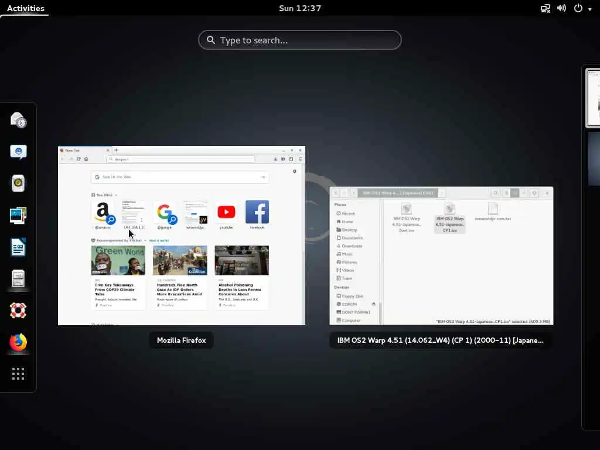Focus the Type to search field
Screen dimensions: 600x450
coord(299,40)
